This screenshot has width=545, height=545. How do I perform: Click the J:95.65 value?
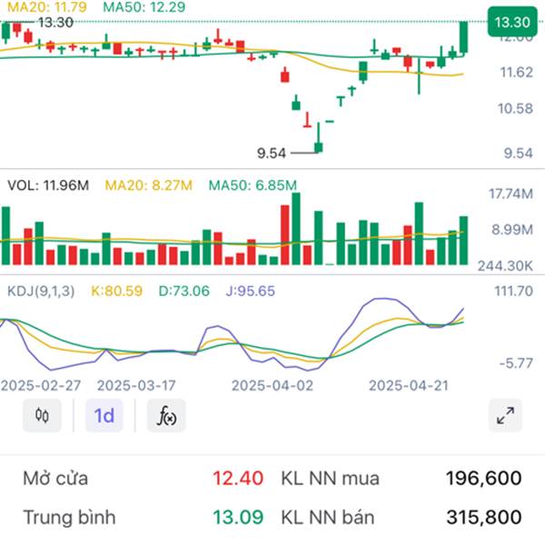[251, 291]
